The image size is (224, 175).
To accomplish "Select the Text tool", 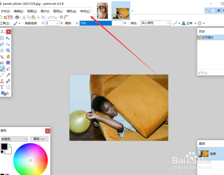I will click(2, 87).
